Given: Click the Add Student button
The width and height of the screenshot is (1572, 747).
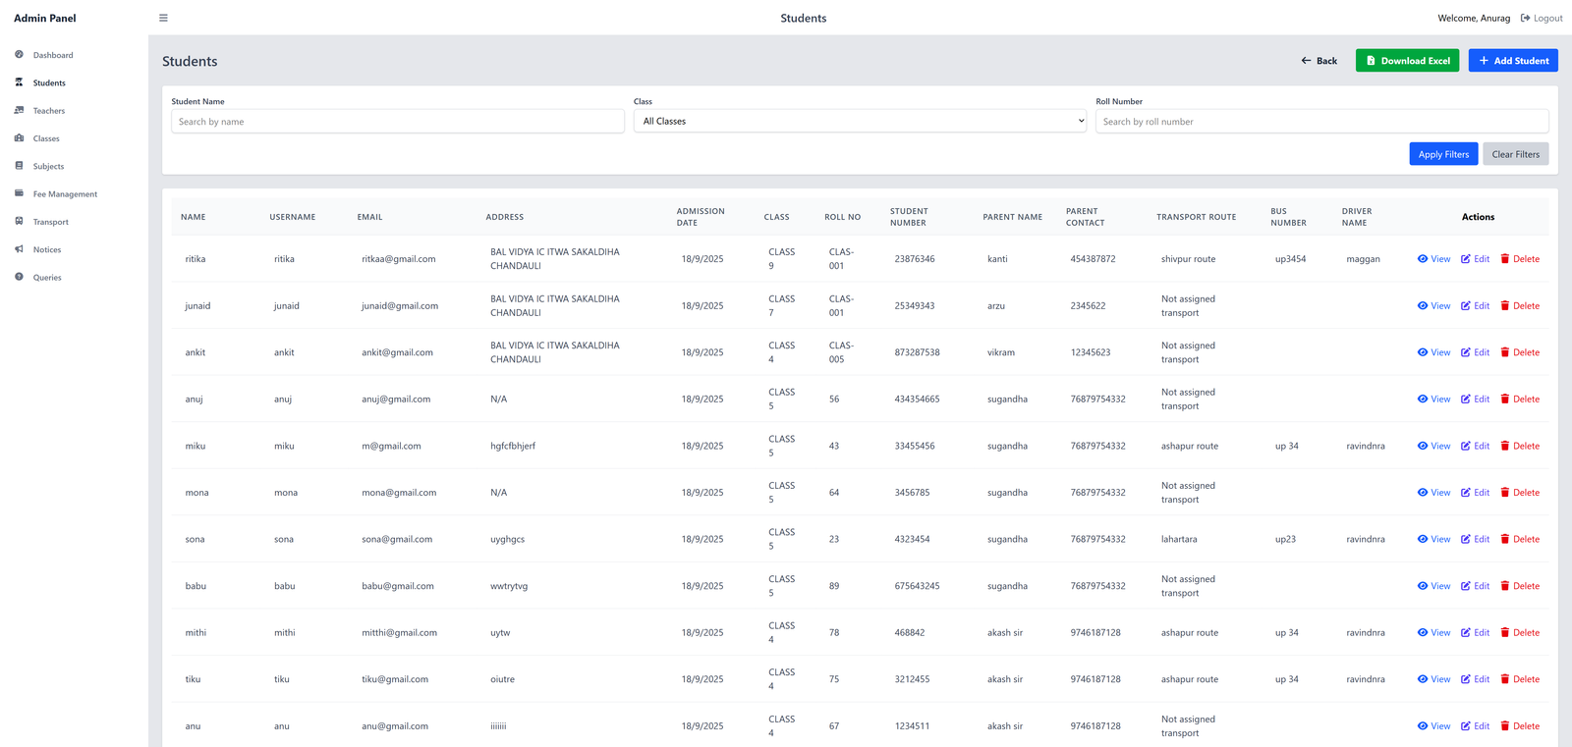Looking at the screenshot, I should pyautogui.click(x=1513, y=61).
